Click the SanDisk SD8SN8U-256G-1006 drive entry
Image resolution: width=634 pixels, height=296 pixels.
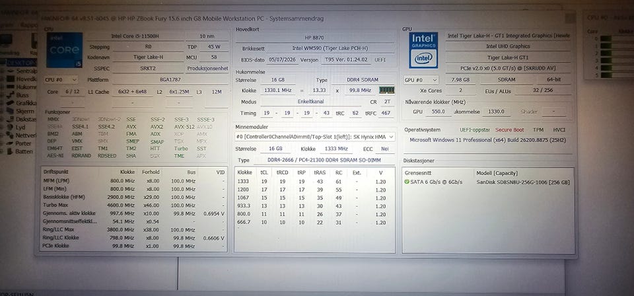(523, 182)
